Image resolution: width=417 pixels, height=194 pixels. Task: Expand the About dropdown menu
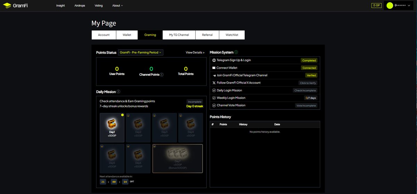pos(117,6)
